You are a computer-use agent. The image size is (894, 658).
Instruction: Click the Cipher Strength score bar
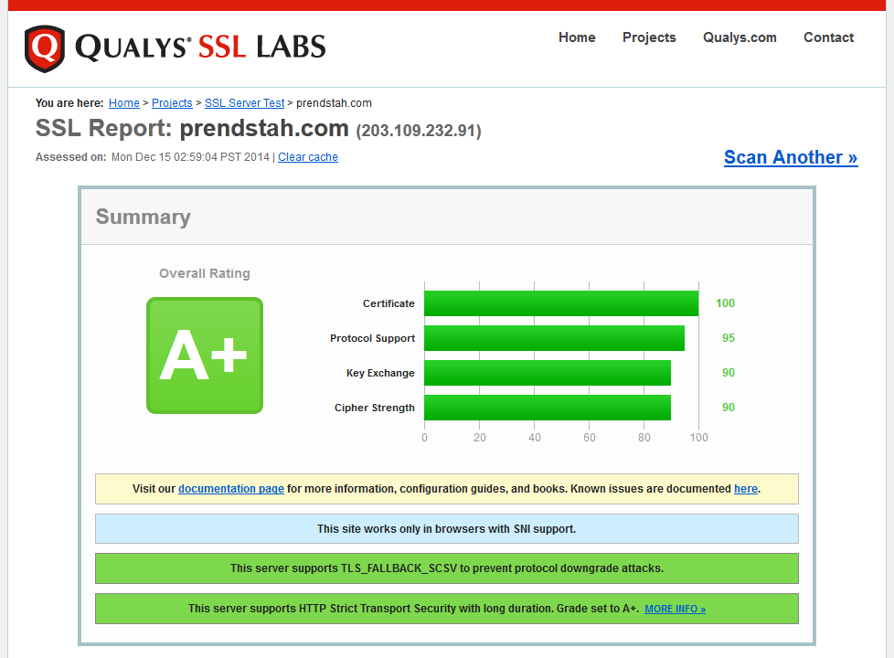(548, 408)
